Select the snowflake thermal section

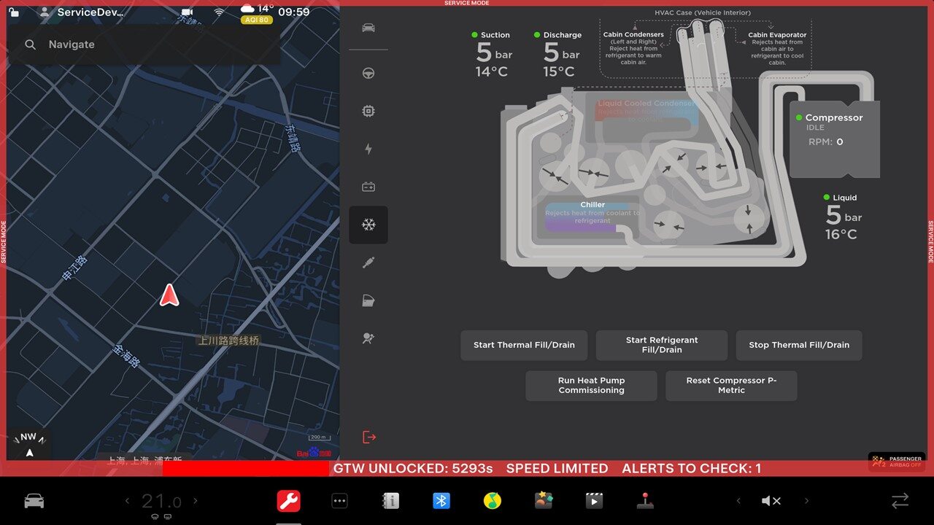point(368,225)
